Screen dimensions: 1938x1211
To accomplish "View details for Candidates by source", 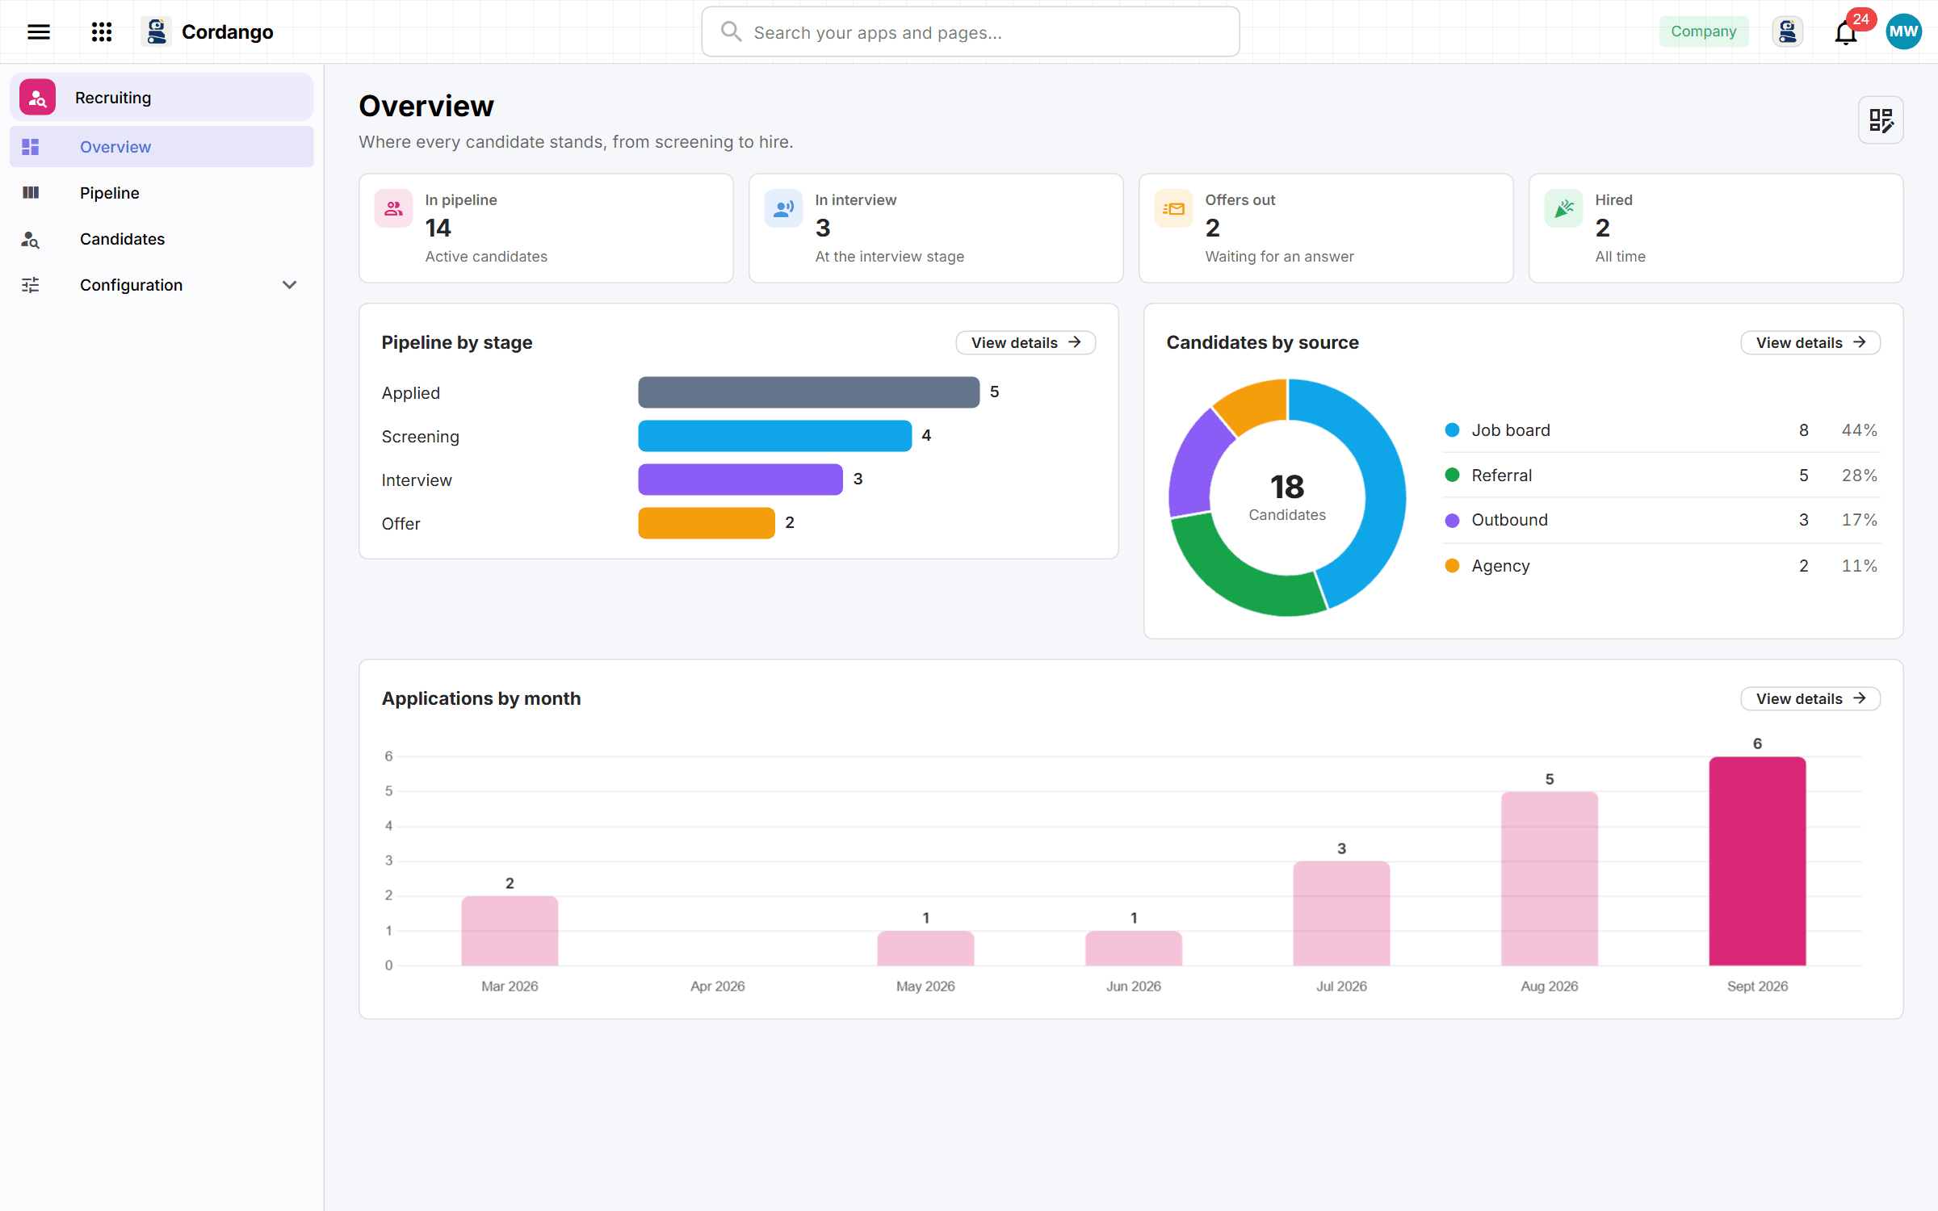I will click(1810, 342).
